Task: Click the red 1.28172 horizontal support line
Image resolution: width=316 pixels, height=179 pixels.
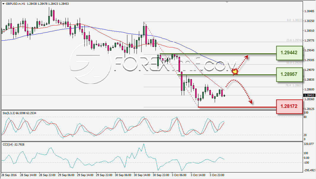Action: pos(237,107)
